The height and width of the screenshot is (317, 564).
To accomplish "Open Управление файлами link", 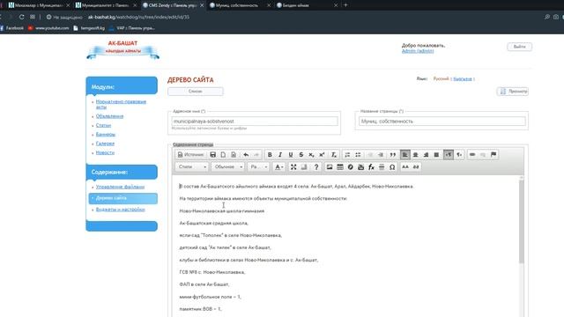I will [x=120, y=187].
